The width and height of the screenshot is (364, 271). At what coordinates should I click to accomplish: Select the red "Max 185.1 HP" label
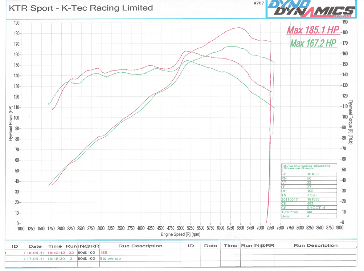(x=313, y=30)
